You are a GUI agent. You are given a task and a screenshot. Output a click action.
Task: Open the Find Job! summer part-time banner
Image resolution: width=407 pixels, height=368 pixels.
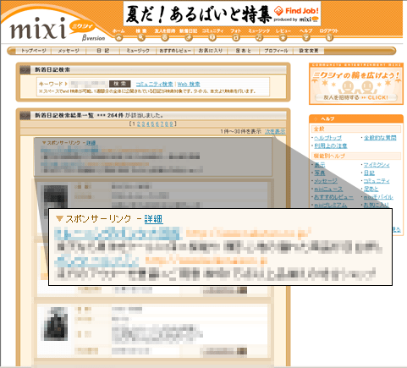pyautogui.click(x=222, y=14)
